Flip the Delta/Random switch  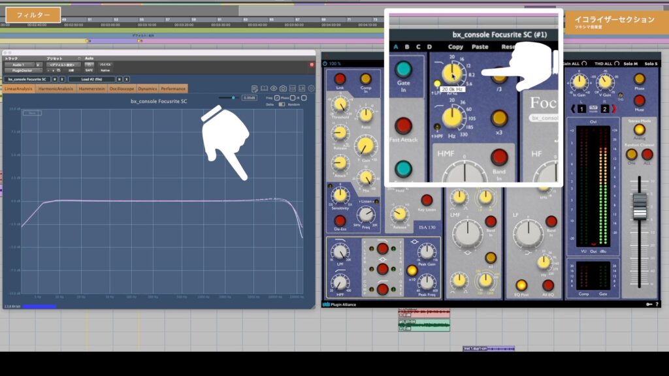(x=282, y=104)
